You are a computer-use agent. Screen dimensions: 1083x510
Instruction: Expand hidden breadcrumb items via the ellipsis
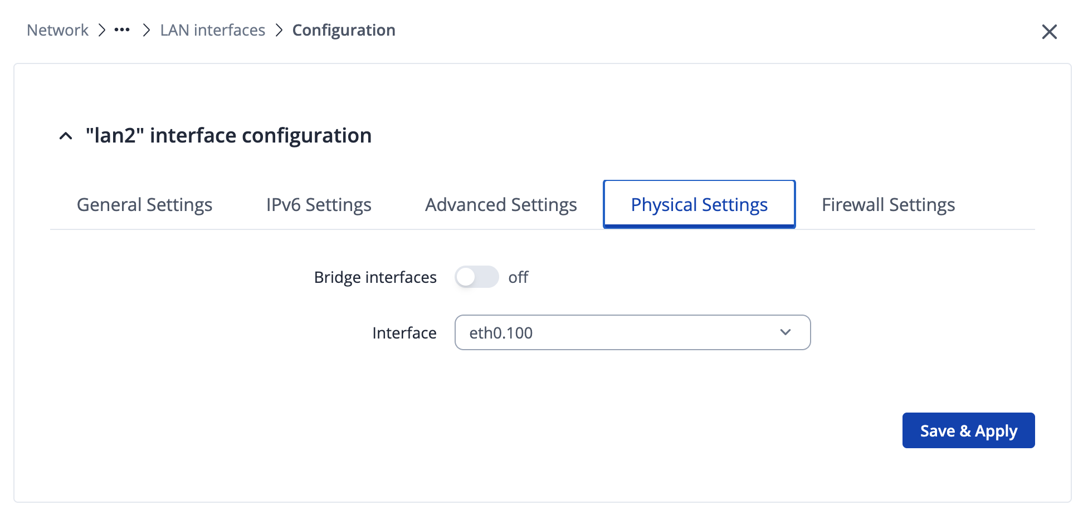[x=122, y=30]
